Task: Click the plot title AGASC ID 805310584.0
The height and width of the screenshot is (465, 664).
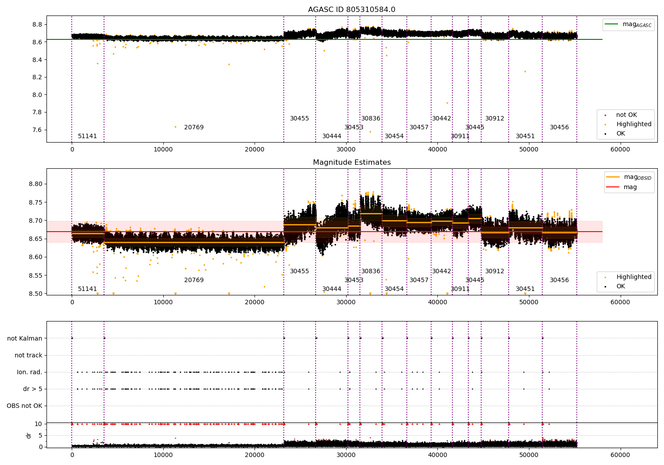Action: click(x=351, y=10)
